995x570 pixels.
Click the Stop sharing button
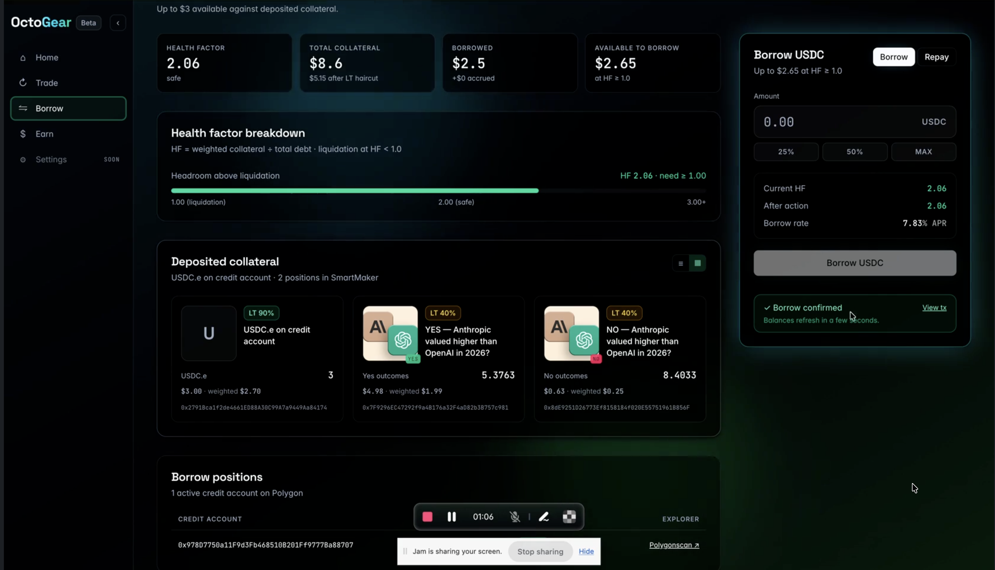pyautogui.click(x=540, y=551)
